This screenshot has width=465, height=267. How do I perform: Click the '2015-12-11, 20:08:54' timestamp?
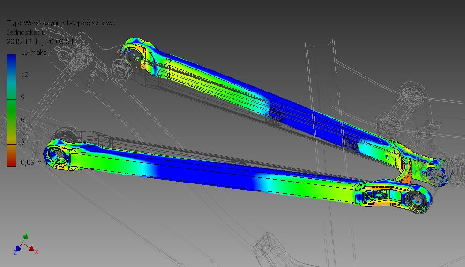point(40,42)
